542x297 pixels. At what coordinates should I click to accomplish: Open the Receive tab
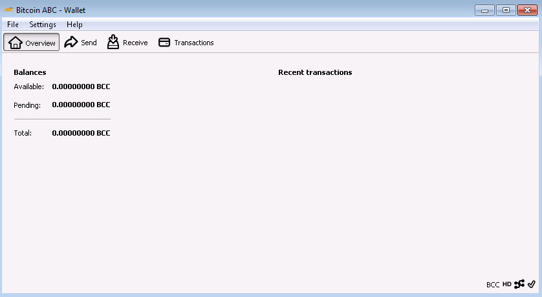tap(127, 43)
